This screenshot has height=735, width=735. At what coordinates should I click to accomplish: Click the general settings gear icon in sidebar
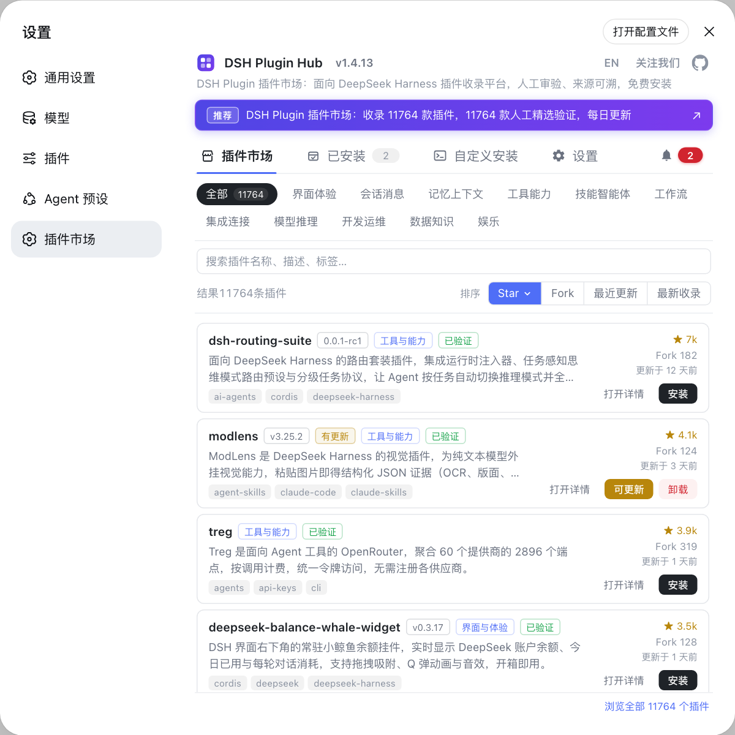[29, 77]
